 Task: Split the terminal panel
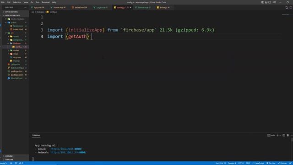[284, 135]
